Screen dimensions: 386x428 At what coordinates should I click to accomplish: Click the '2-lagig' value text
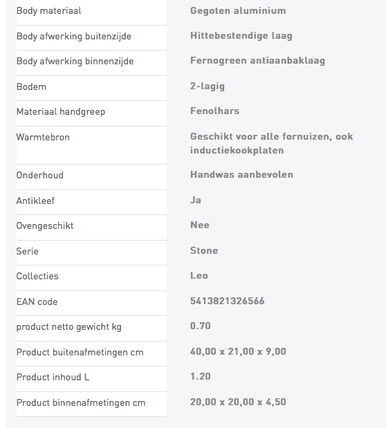click(208, 86)
